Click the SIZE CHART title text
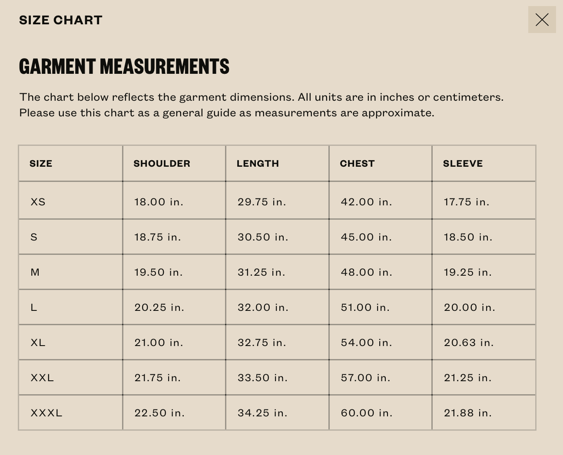Screen dimensions: 563x455 (61, 20)
